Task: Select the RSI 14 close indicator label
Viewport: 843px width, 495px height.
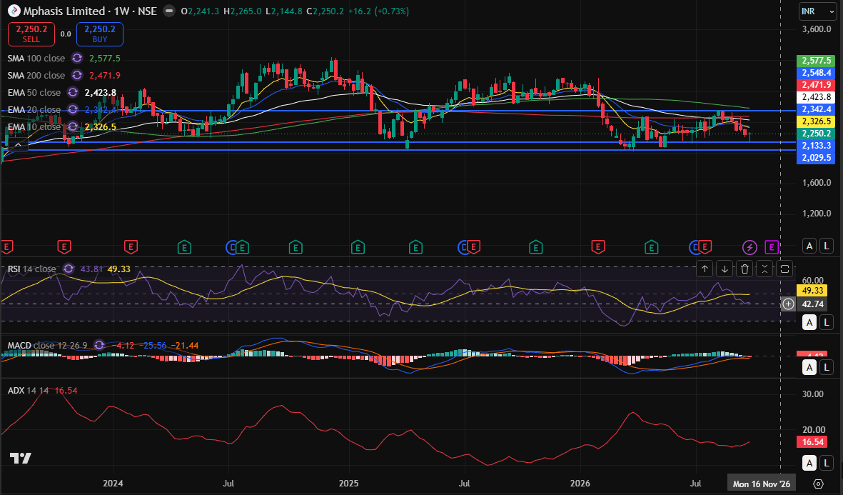Action: pos(31,269)
